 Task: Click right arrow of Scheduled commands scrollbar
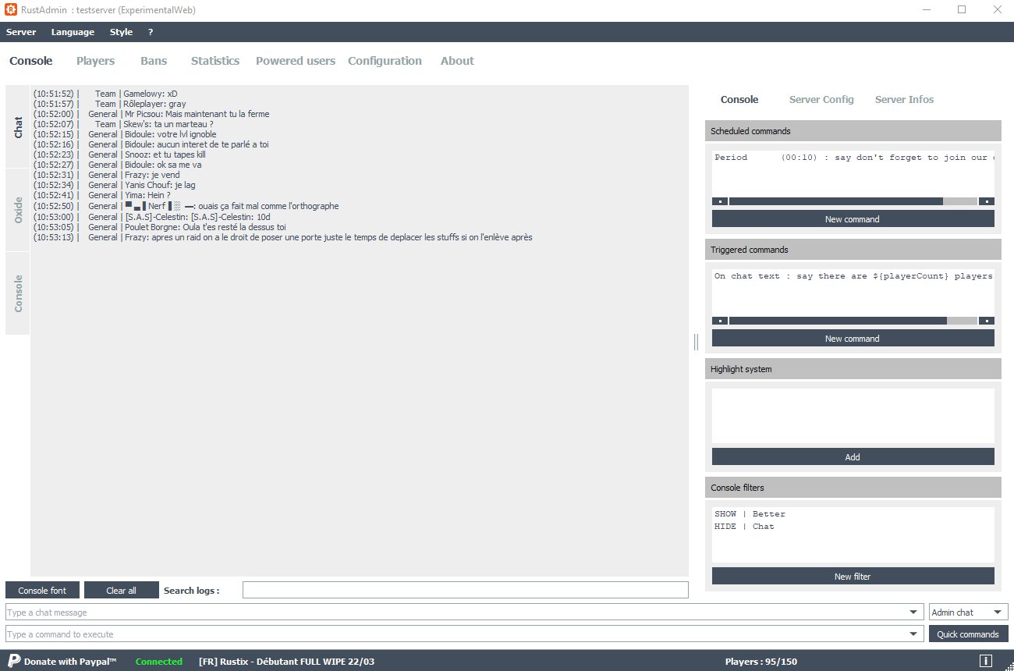point(987,201)
